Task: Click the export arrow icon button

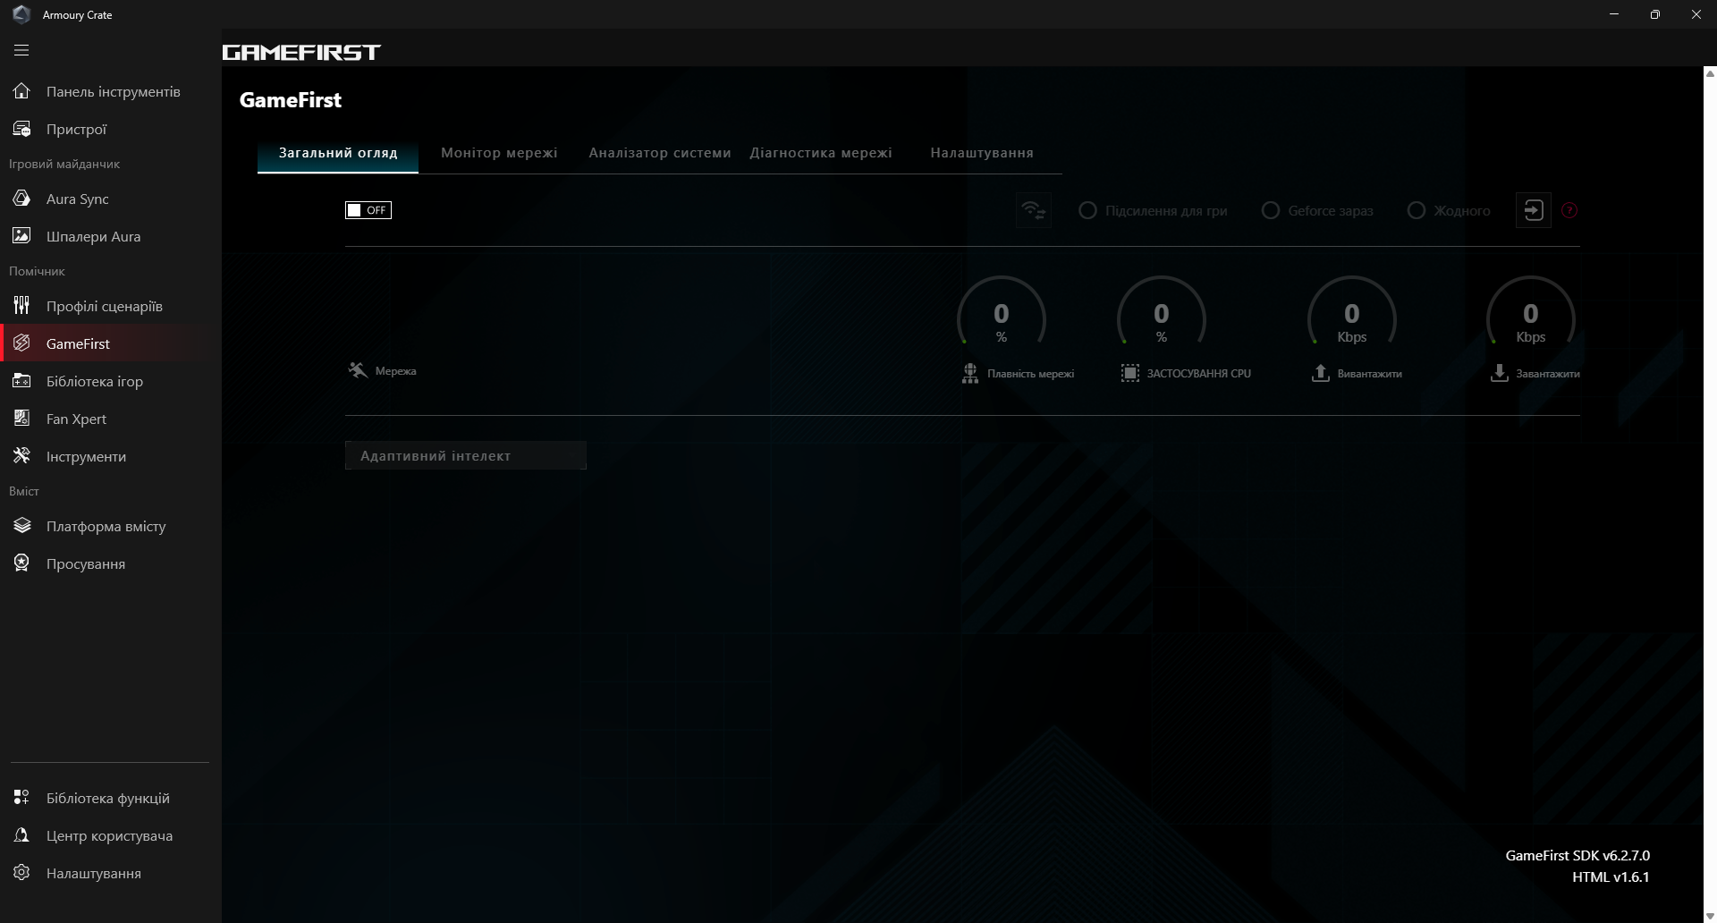Action: [1533, 210]
